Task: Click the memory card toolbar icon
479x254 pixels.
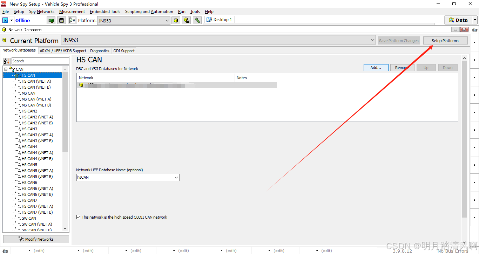Action: pos(62,20)
